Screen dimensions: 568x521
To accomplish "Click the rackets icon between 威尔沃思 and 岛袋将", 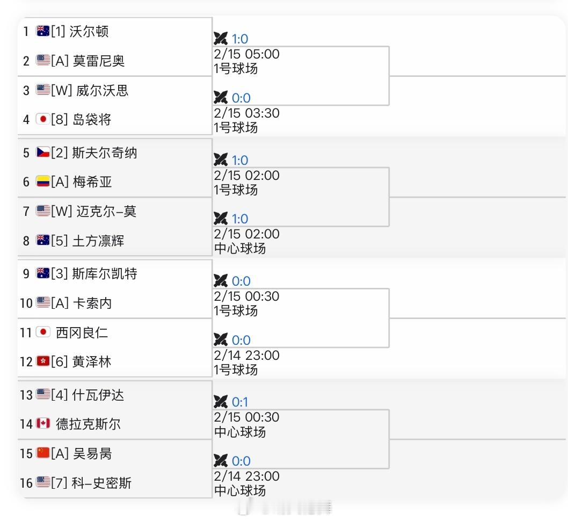I will (221, 98).
